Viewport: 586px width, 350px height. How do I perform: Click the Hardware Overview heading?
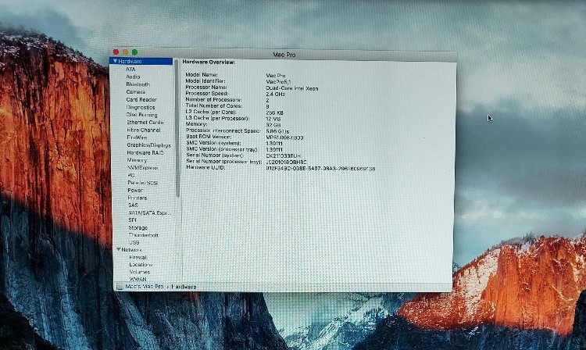pyautogui.click(x=209, y=62)
